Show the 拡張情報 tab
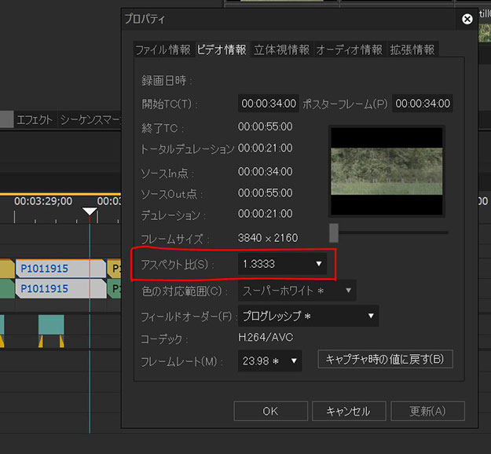This screenshot has height=454, width=491. click(412, 49)
